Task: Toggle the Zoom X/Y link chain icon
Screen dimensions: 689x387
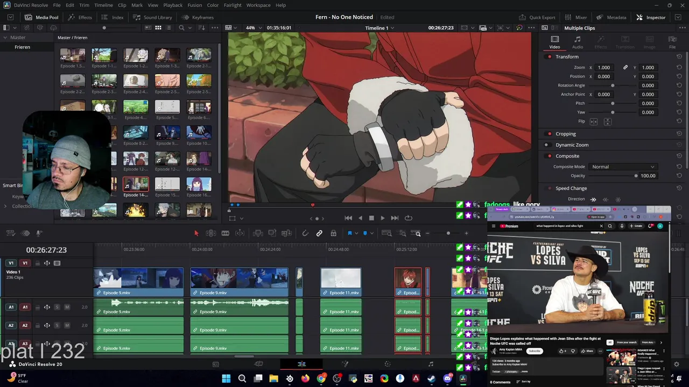Action: (625, 68)
